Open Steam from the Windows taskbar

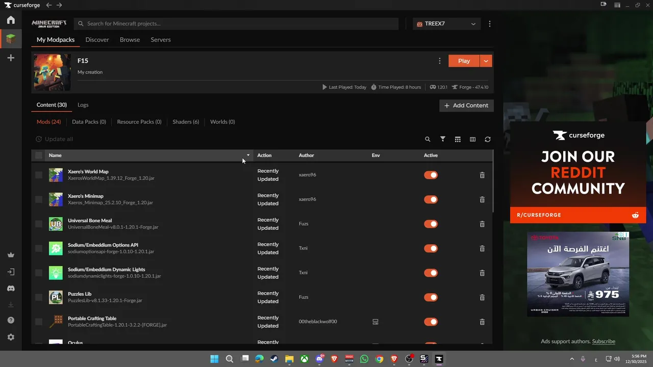tap(274, 359)
